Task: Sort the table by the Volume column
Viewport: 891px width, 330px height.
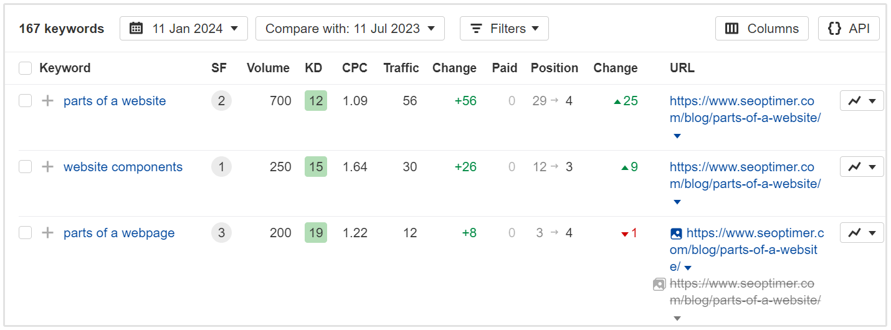Action: tap(268, 68)
